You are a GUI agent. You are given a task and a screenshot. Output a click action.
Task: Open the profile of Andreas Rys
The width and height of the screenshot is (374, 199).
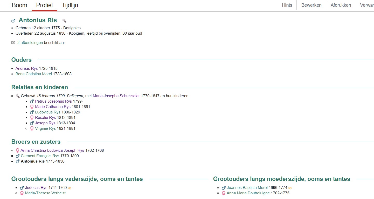pos(26,68)
